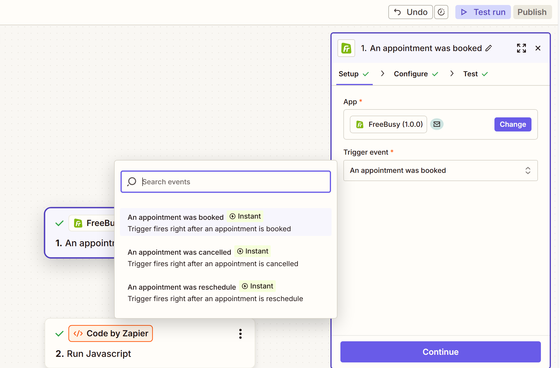Open the Trigger event dropdown

point(440,171)
